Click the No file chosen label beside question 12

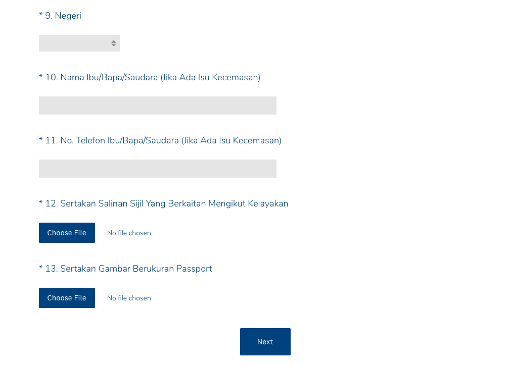(129, 233)
